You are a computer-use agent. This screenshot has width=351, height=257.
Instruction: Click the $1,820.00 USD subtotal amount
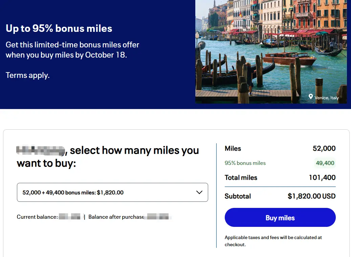311,196
